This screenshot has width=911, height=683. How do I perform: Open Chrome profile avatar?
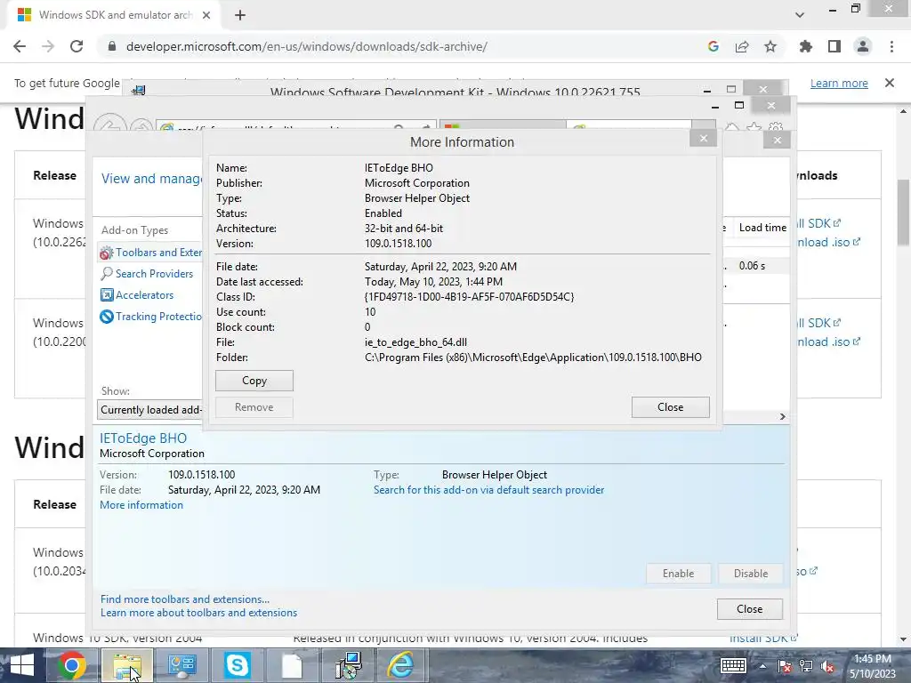pos(863,46)
